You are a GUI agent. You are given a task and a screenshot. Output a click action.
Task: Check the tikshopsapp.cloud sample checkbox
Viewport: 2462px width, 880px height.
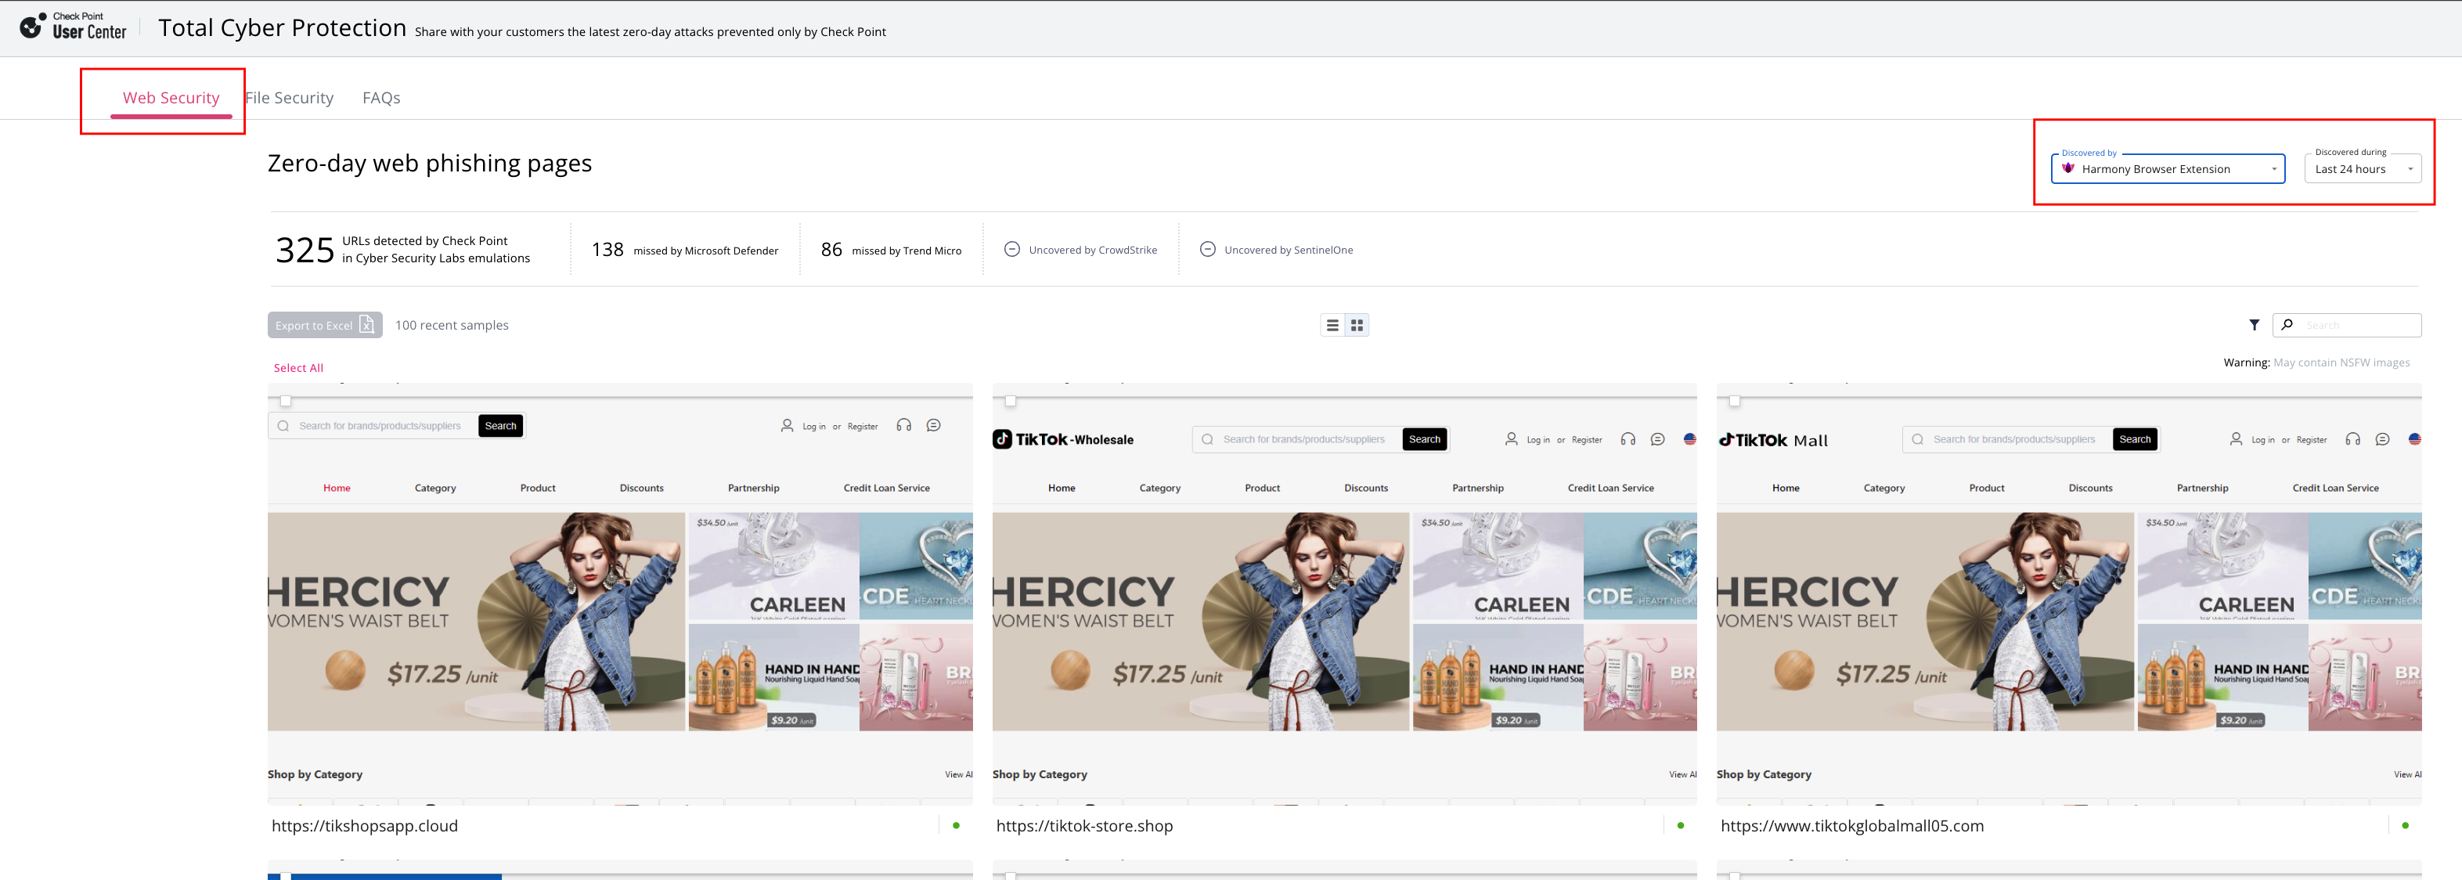tap(286, 402)
